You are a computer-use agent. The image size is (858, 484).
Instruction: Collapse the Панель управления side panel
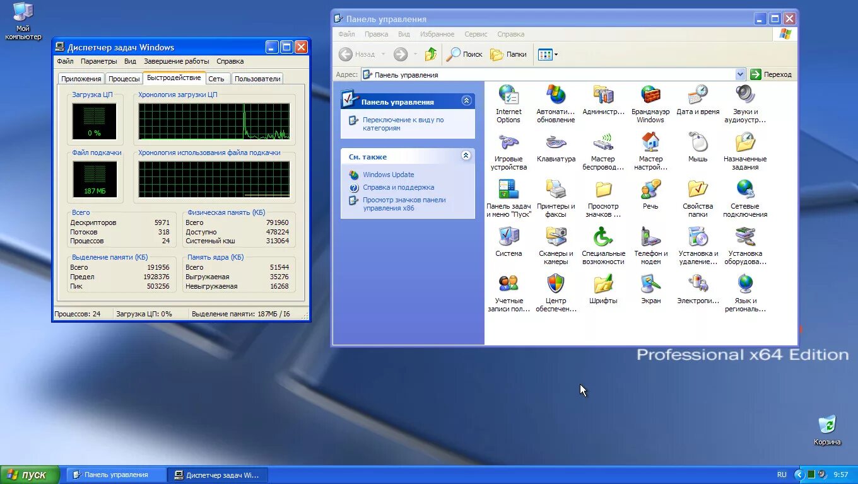click(466, 101)
